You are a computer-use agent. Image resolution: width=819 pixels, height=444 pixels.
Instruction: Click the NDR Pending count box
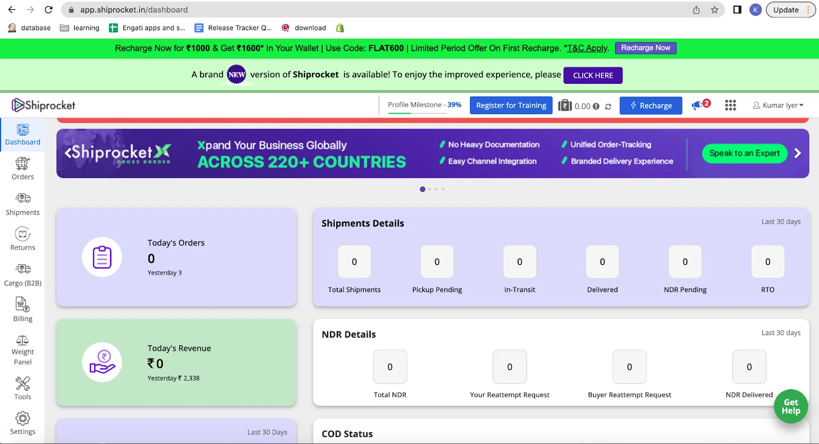685,262
